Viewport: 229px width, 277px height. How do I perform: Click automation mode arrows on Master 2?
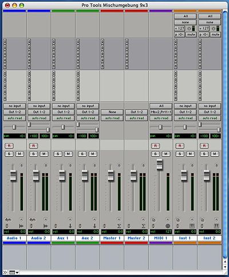129,226
